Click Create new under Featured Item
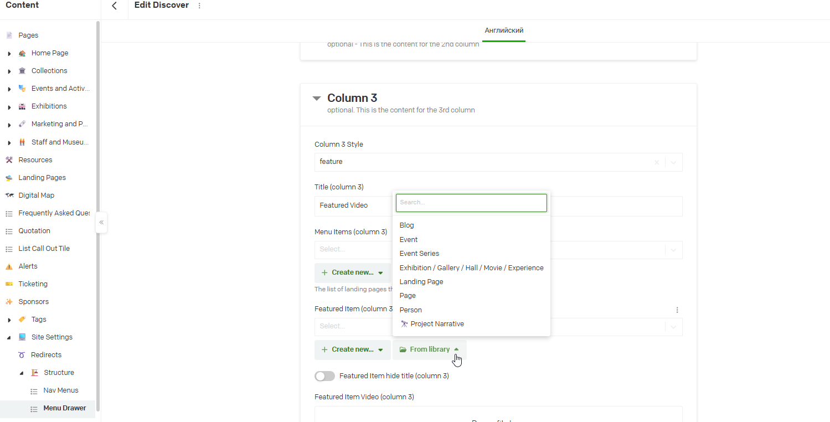 353,349
